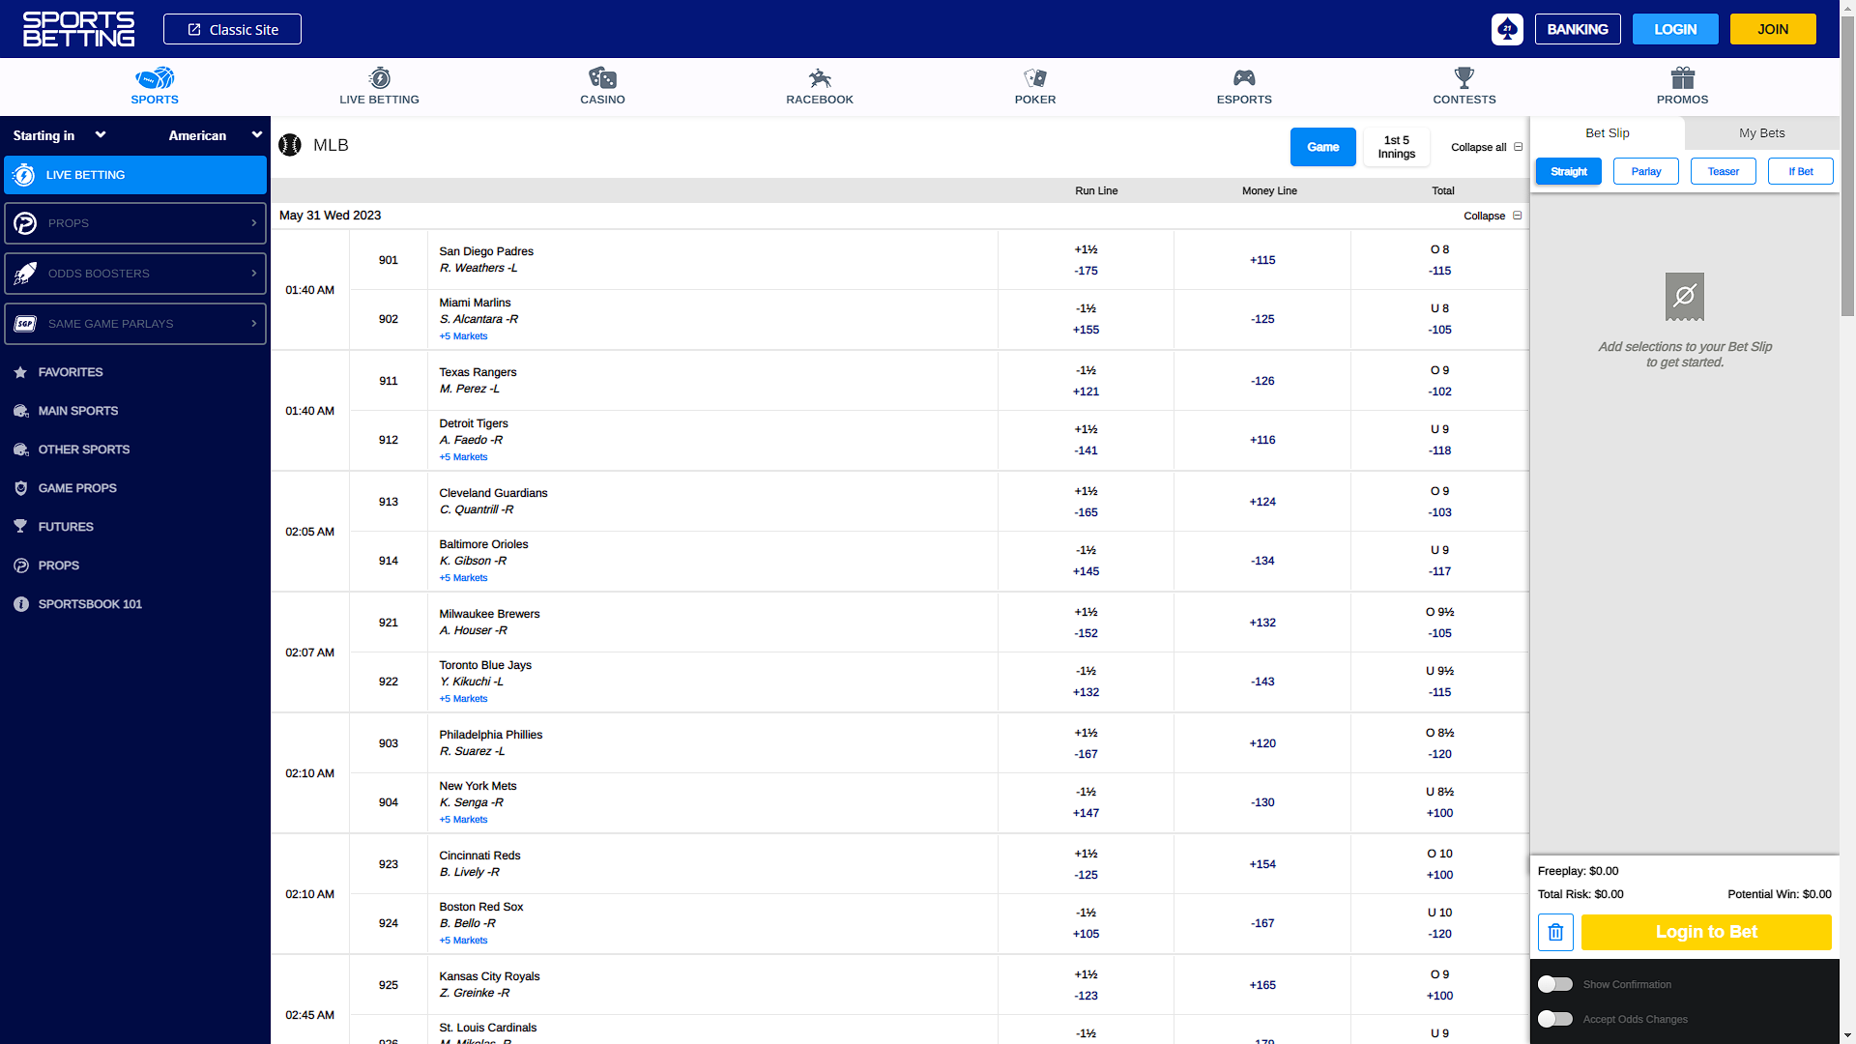
Task: Go to Poker cards icon
Action: pos(1035,77)
